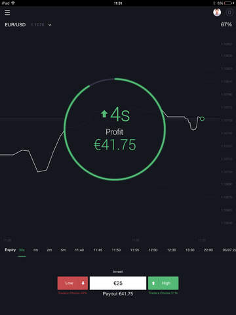Tap the circular icon beside the avatar
The image size is (236, 315).
point(229,12)
